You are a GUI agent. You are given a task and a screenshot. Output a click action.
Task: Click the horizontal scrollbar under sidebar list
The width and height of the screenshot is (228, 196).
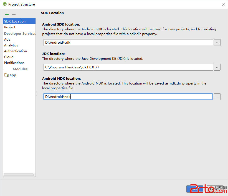pyautogui.click(x=19, y=175)
